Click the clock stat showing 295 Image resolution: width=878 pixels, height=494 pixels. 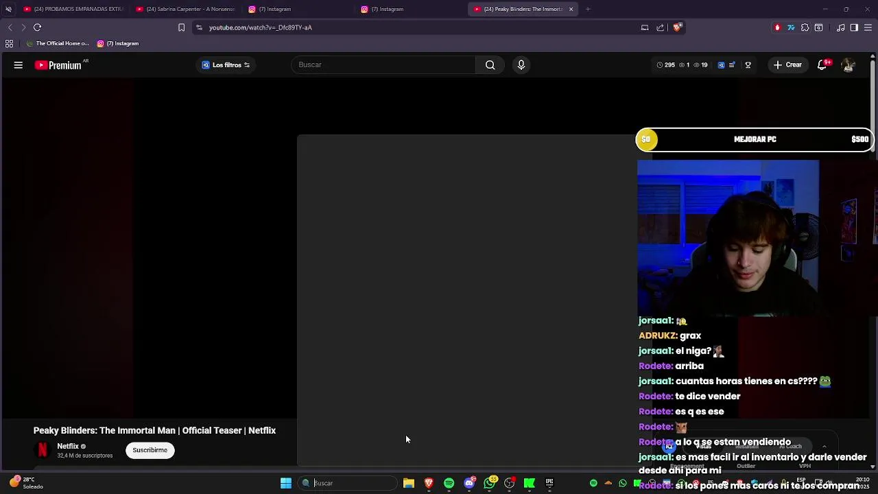665,65
